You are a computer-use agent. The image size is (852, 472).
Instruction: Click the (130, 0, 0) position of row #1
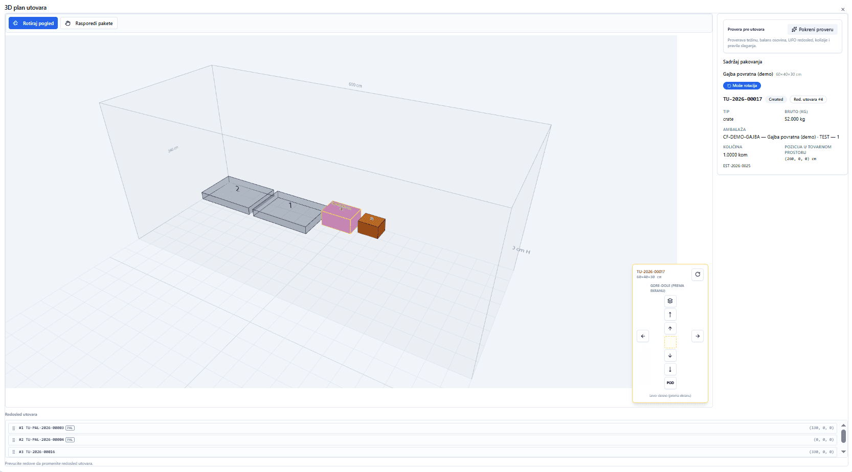click(x=821, y=428)
